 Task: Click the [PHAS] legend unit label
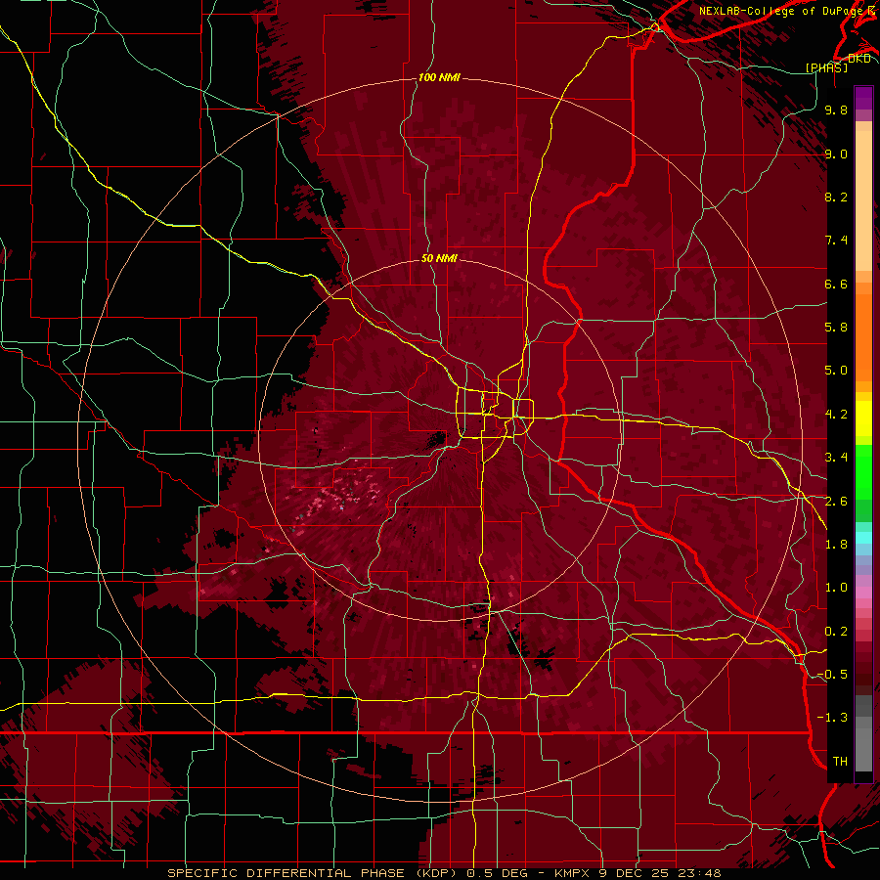[x=826, y=67]
